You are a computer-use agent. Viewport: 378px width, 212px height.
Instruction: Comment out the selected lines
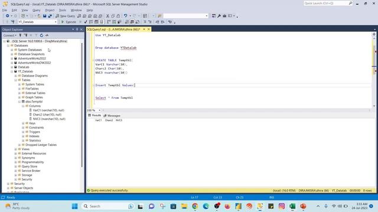145,22
